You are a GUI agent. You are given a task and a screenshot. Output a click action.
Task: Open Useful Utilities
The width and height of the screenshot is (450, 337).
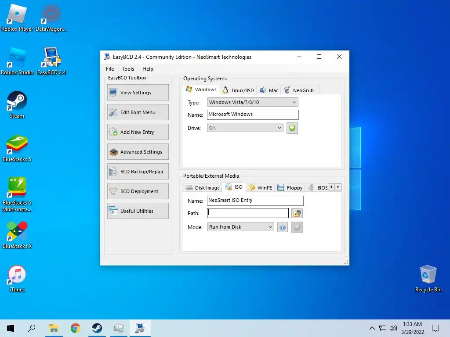[138, 211]
